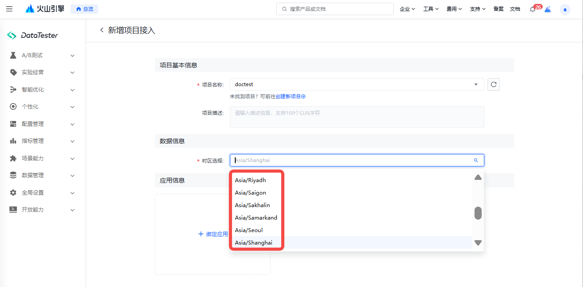Click the dropdown list scrollbar thumb
Image resolution: width=583 pixels, height=287 pixels.
point(478,213)
